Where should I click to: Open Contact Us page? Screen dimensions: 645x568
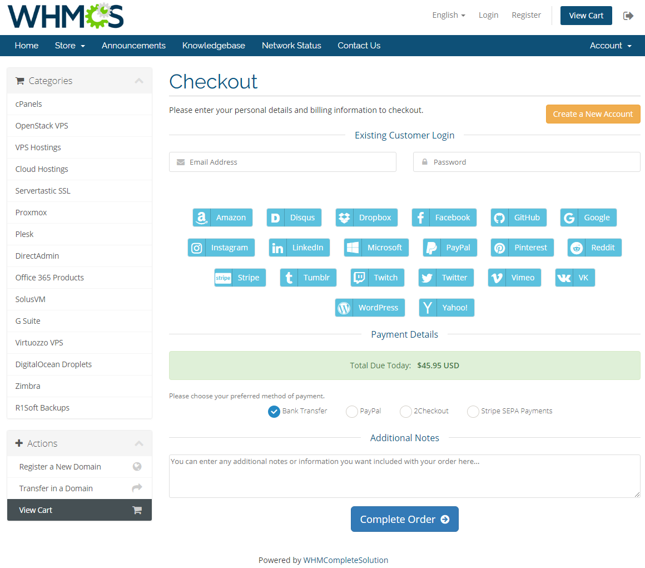tap(359, 46)
